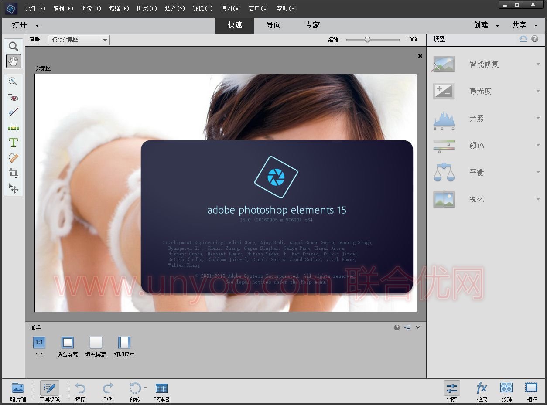The width and height of the screenshot is (547, 405).
Task: Open the Organizer (管理器)
Action: (x=161, y=391)
